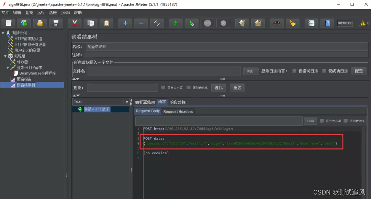Switch to the 响应数据 tab
The image size is (371, 199).
point(178,102)
